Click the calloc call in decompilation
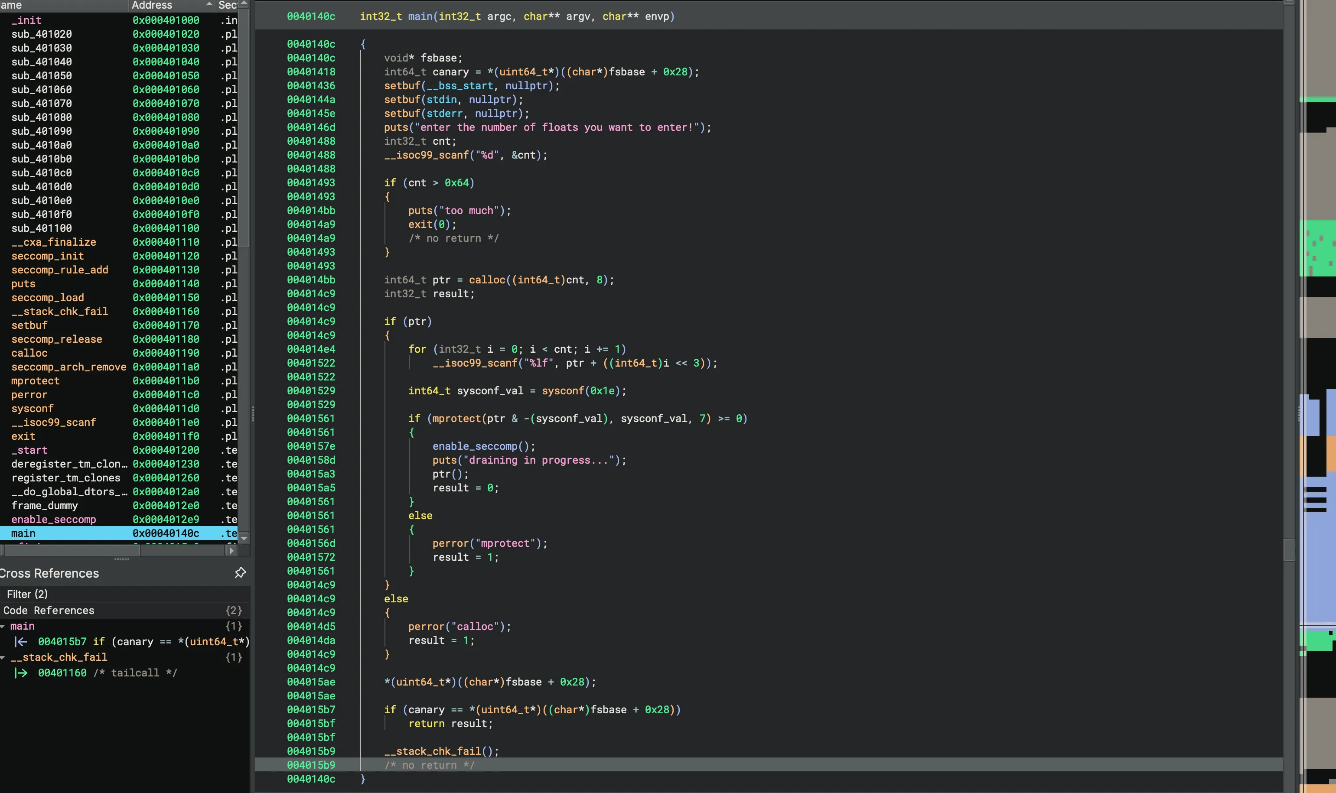This screenshot has width=1336, height=793. (486, 280)
